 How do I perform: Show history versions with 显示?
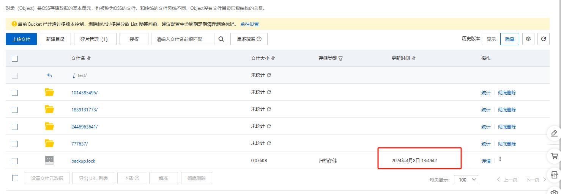pos(491,39)
